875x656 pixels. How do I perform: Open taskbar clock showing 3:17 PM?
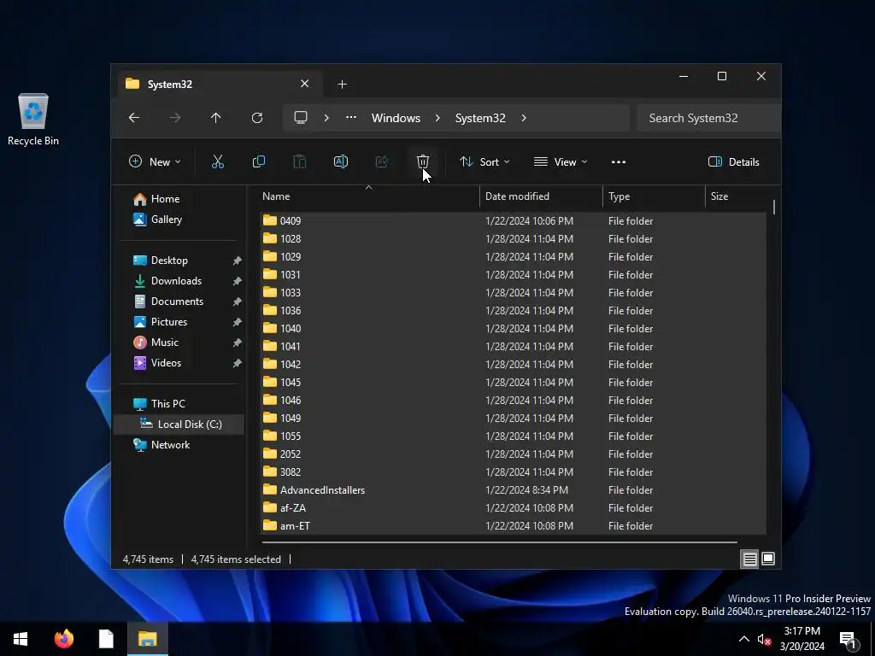pyautogui.click(x=802, y=639)
